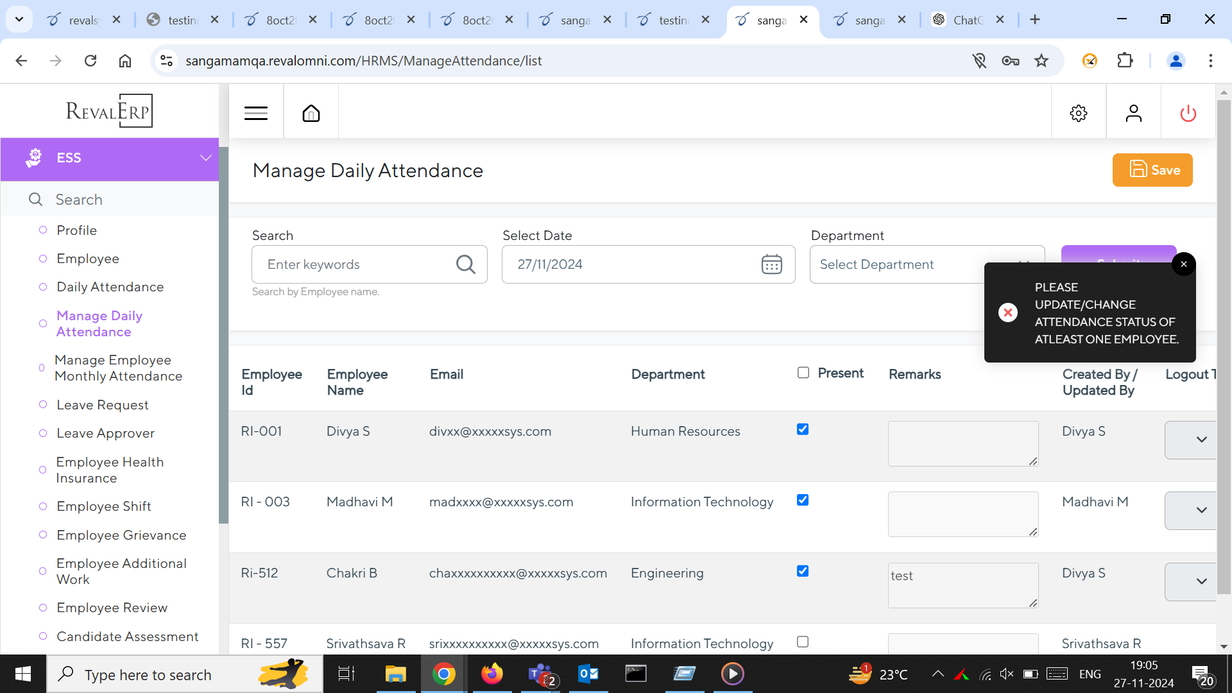Click the red power logout icon

pyautogui.click(x=1188, y=114)
